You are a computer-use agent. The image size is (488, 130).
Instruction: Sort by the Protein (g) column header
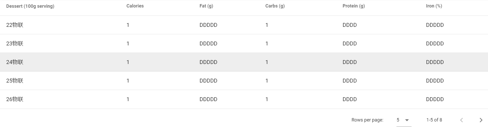tap(354, 6)
